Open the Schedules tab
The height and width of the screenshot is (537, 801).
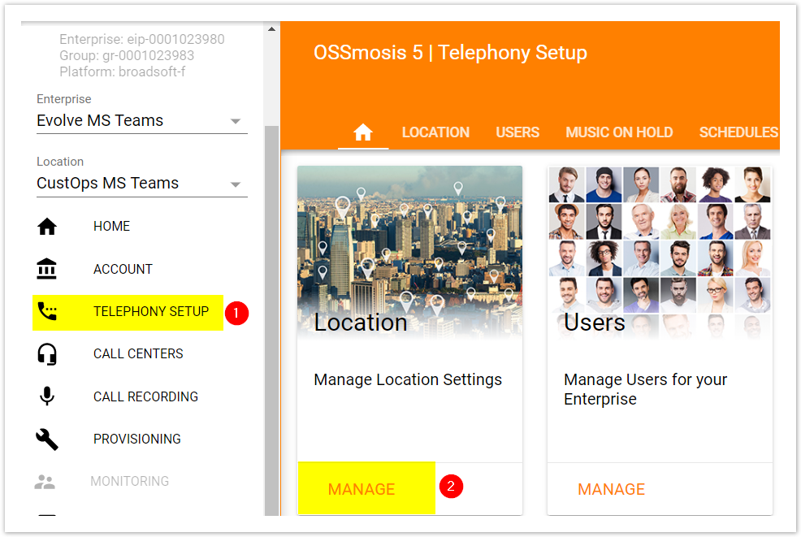point(738,132)
